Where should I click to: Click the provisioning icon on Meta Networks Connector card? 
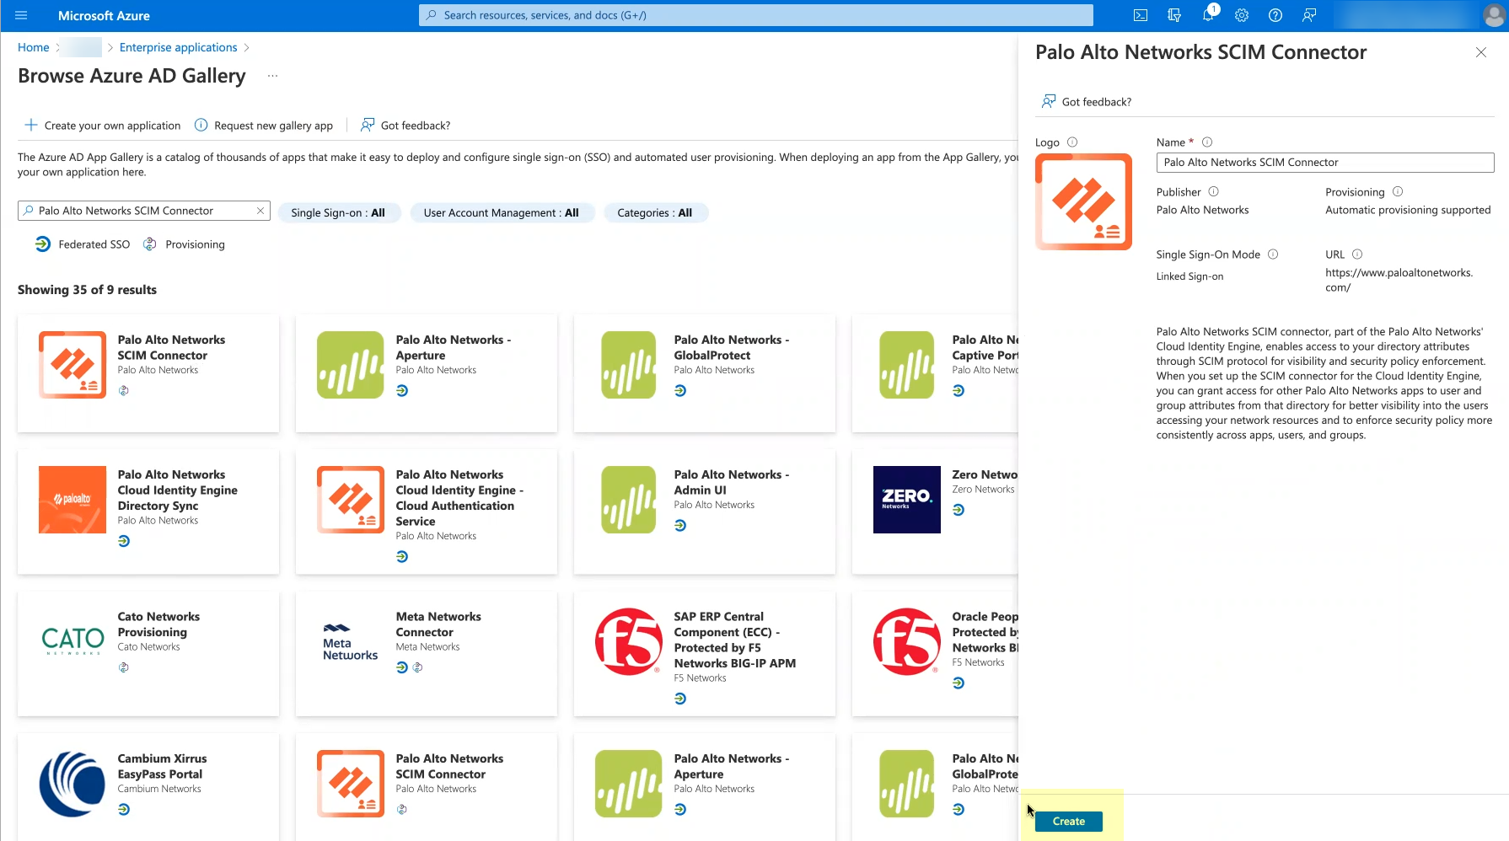click(x=417, y=667)
